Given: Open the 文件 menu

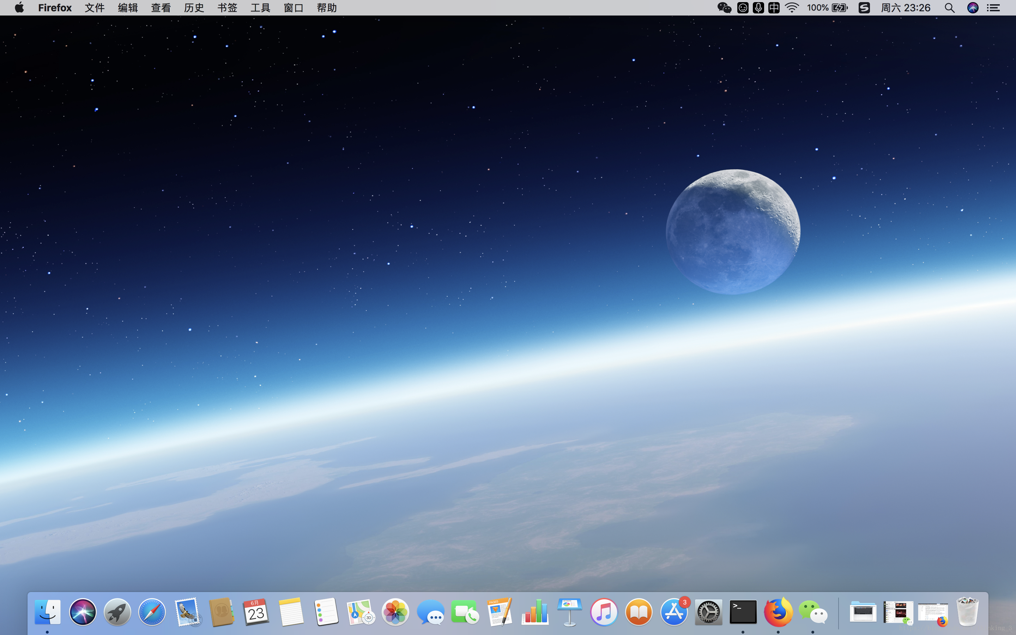Looking at the screenshot, I should (95, 7).
